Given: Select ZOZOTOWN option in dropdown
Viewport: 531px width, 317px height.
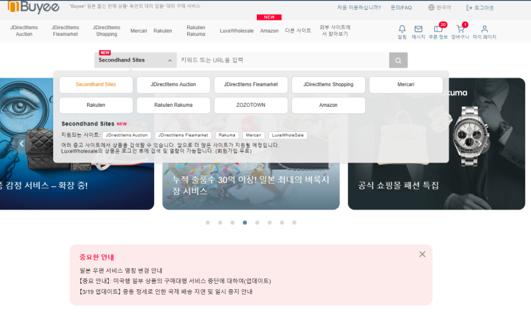Looking at the screenshot, I should (251, 105).
